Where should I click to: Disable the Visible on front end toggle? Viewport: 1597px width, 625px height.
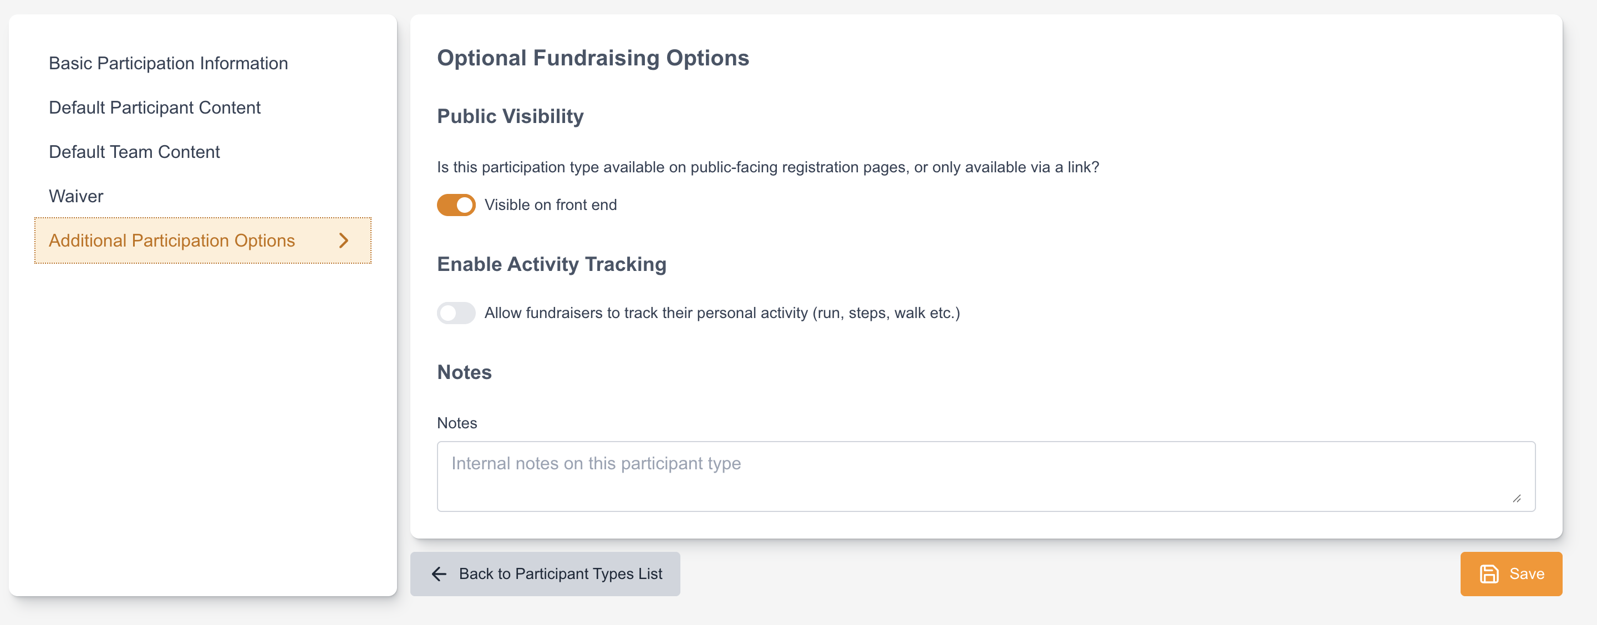pyautogui.click(x=456, y=205)
